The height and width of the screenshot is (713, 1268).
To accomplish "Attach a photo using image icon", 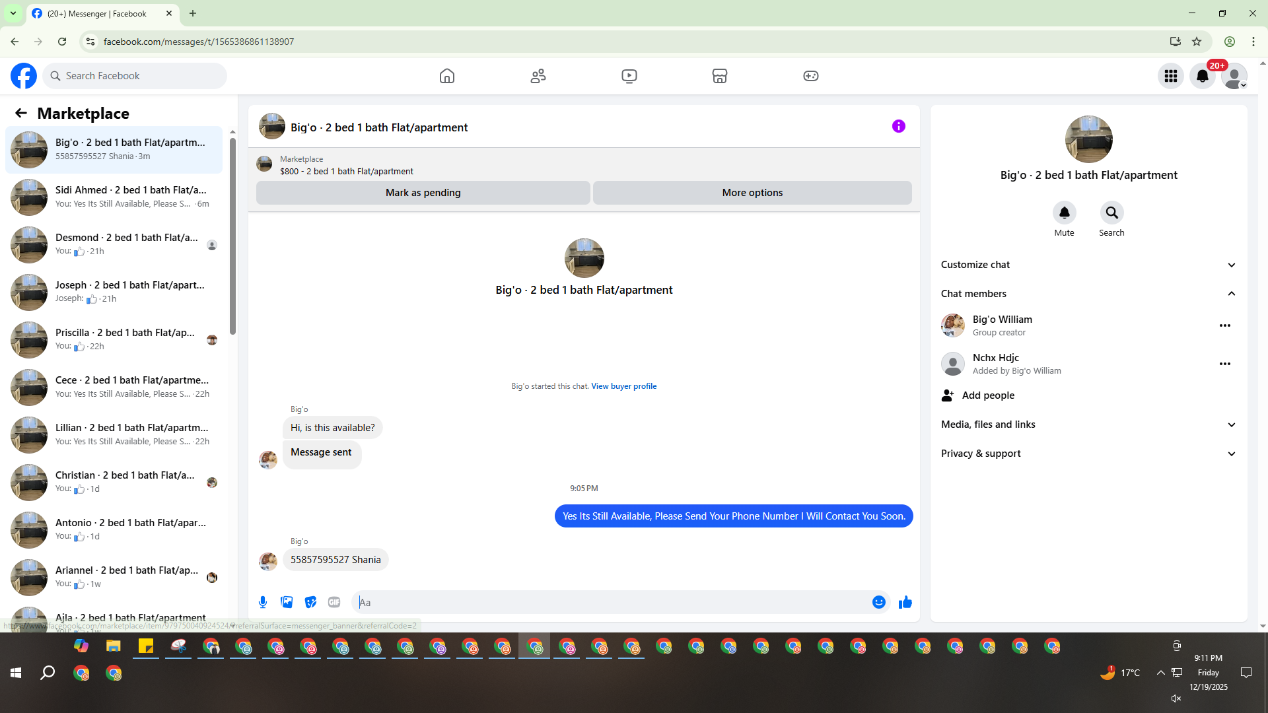I will 287,602.
